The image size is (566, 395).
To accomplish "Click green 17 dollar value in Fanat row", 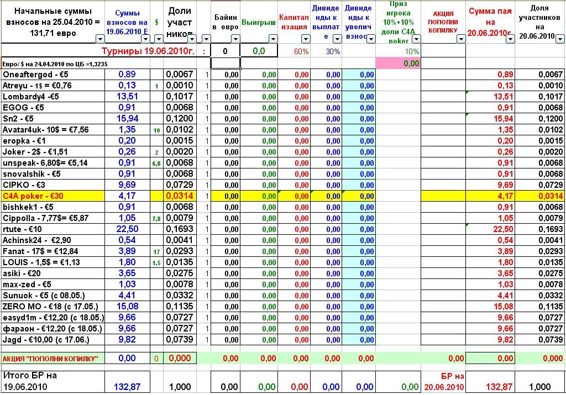I will click(156, 252).
